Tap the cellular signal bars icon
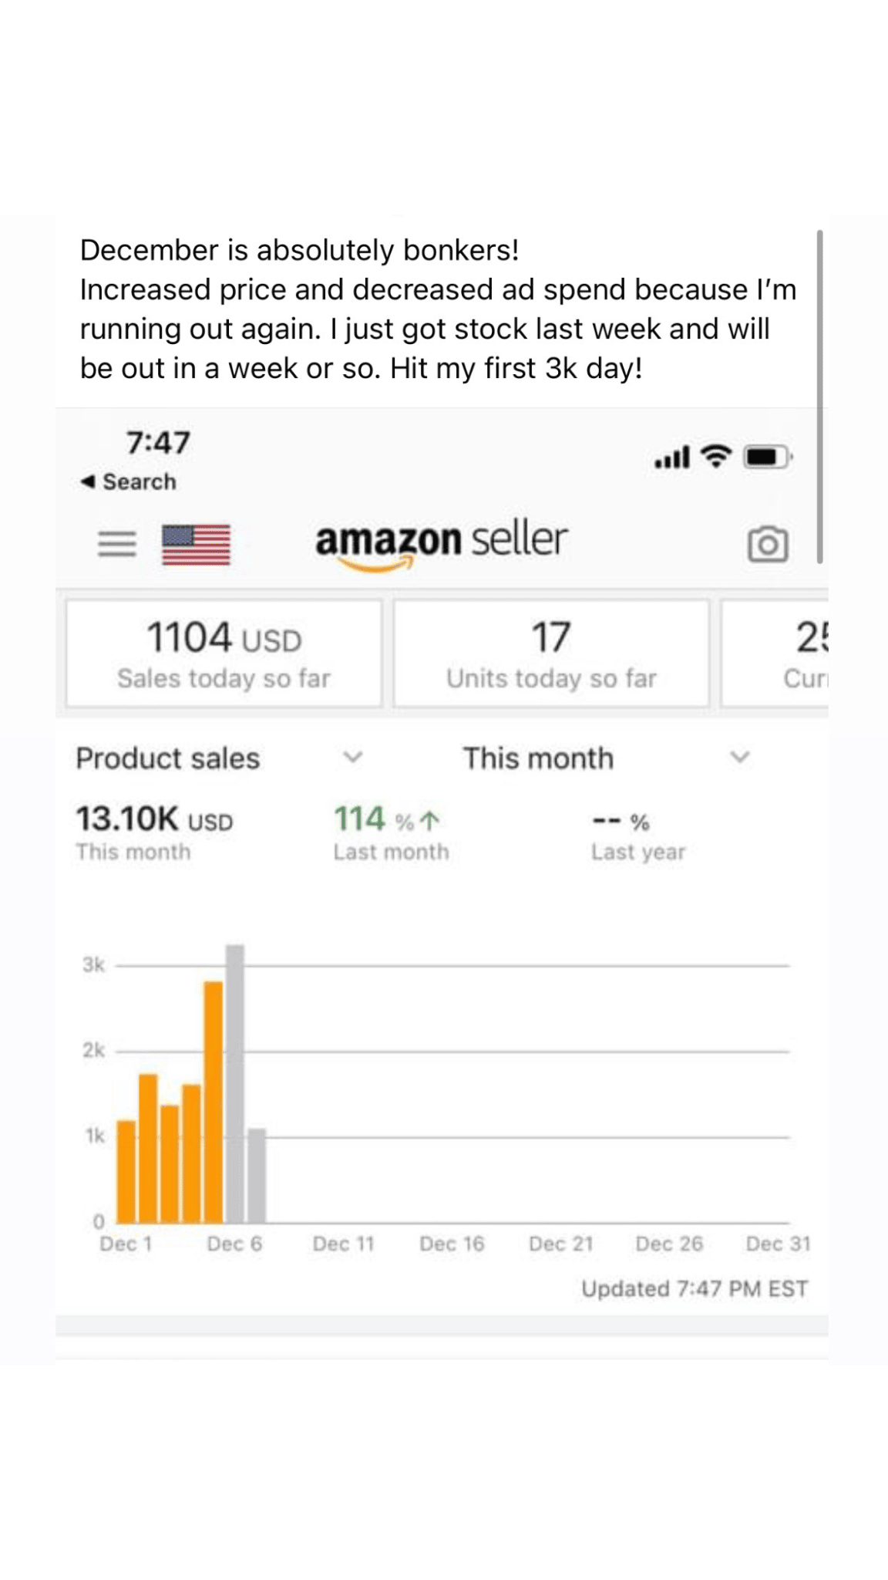This screenshot has width=888, height=1580. 671,457
